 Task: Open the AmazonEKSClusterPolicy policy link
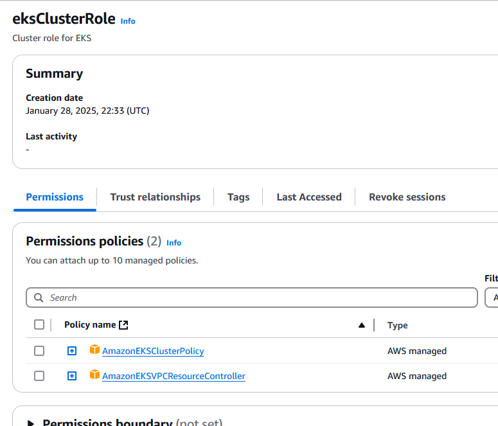[153, 351]
